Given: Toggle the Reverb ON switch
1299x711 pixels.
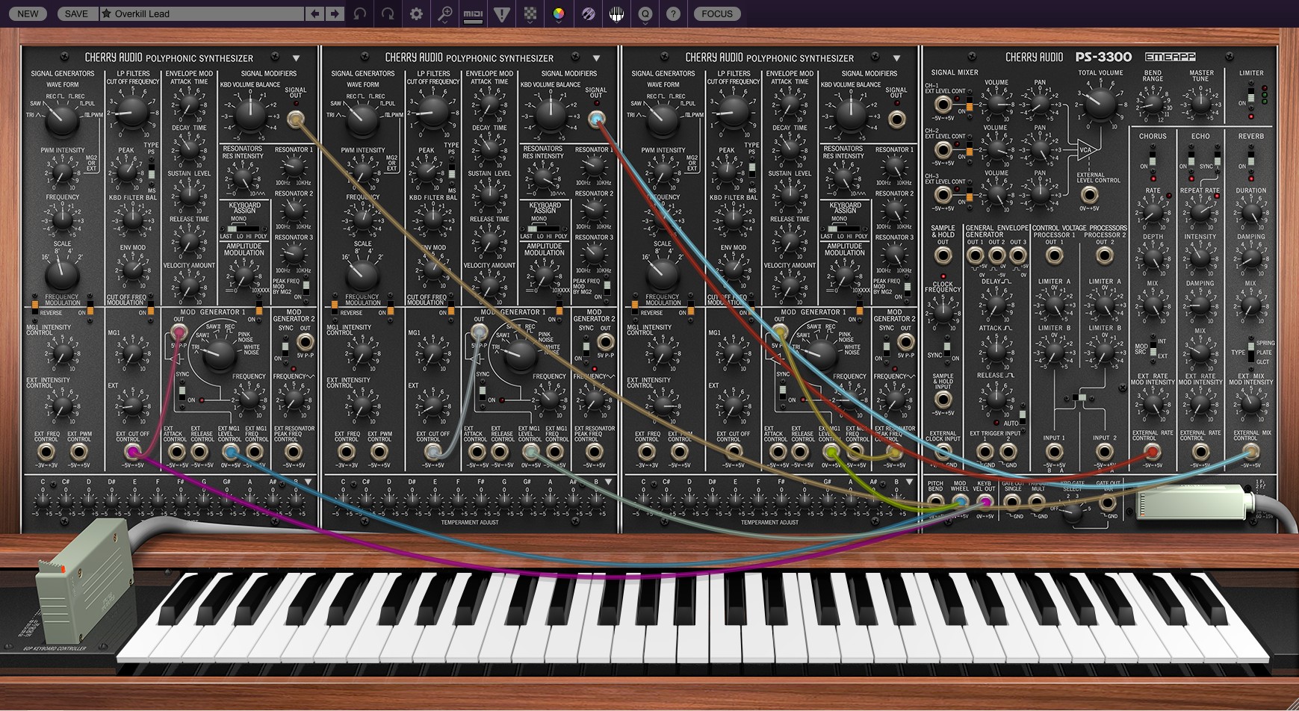Looking at the screenshot, I should pos(1251,160).
